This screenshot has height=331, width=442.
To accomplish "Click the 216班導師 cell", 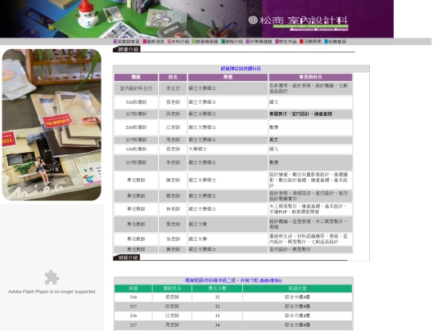I will (136, 127).
